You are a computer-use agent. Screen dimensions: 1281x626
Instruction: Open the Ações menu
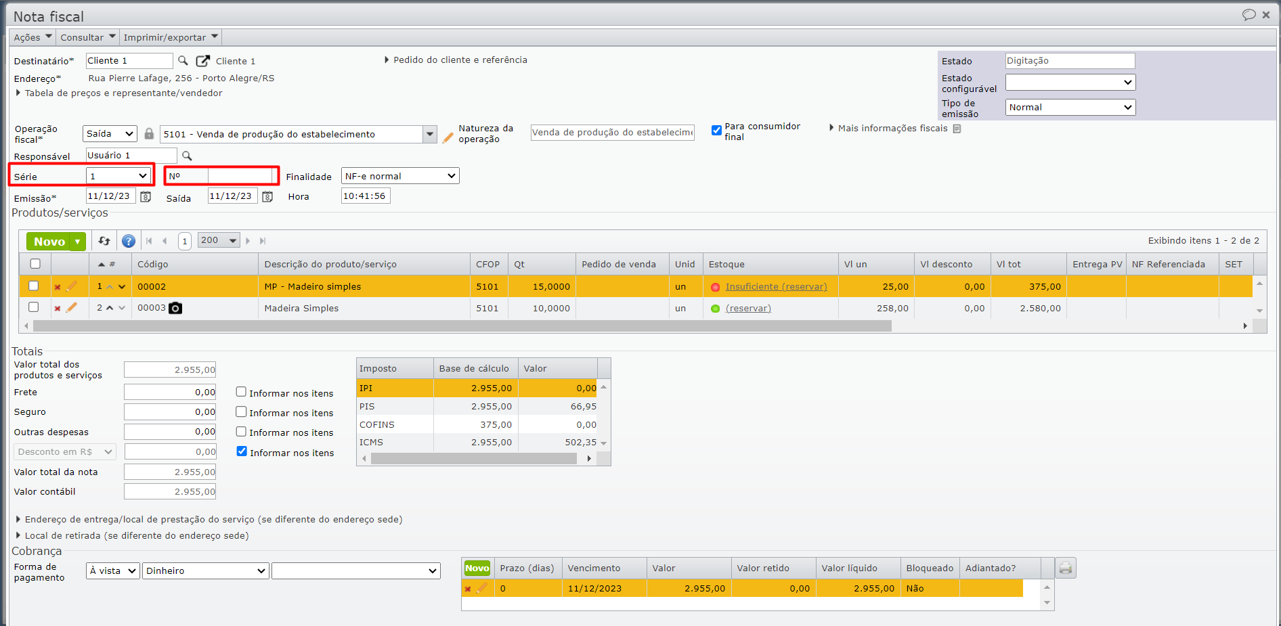[x=32, y=37]
